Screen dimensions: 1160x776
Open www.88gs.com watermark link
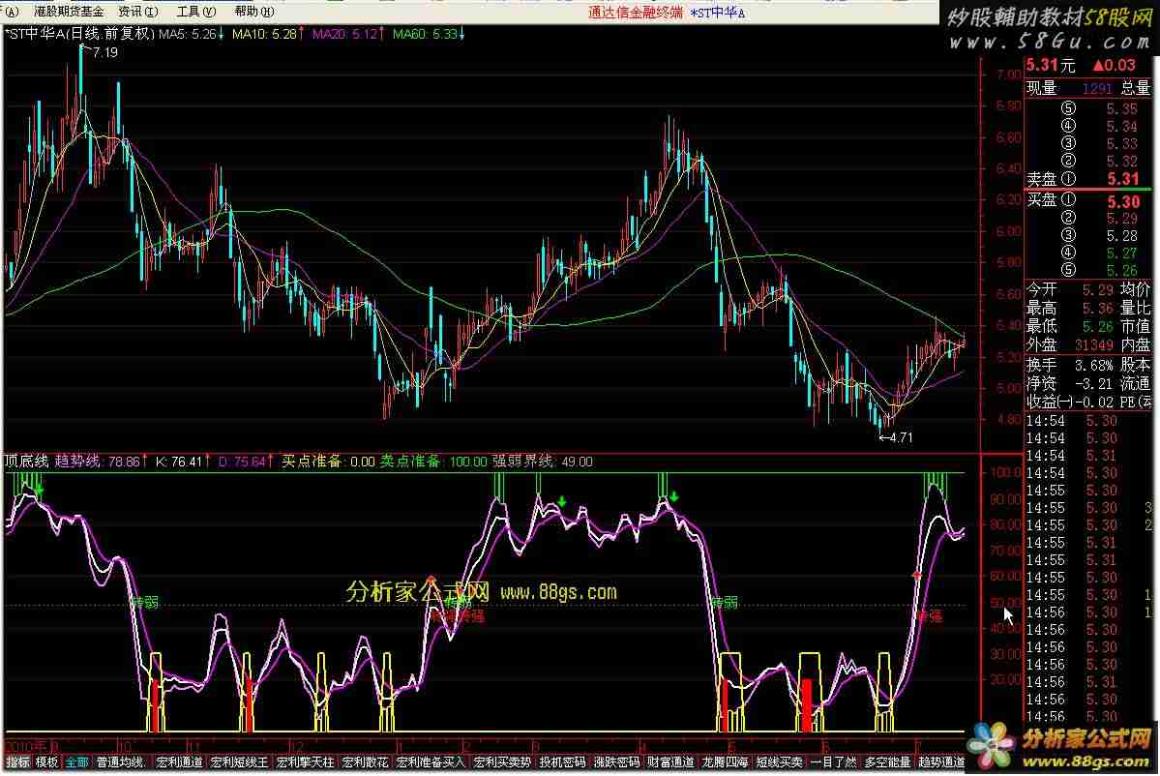557,591
